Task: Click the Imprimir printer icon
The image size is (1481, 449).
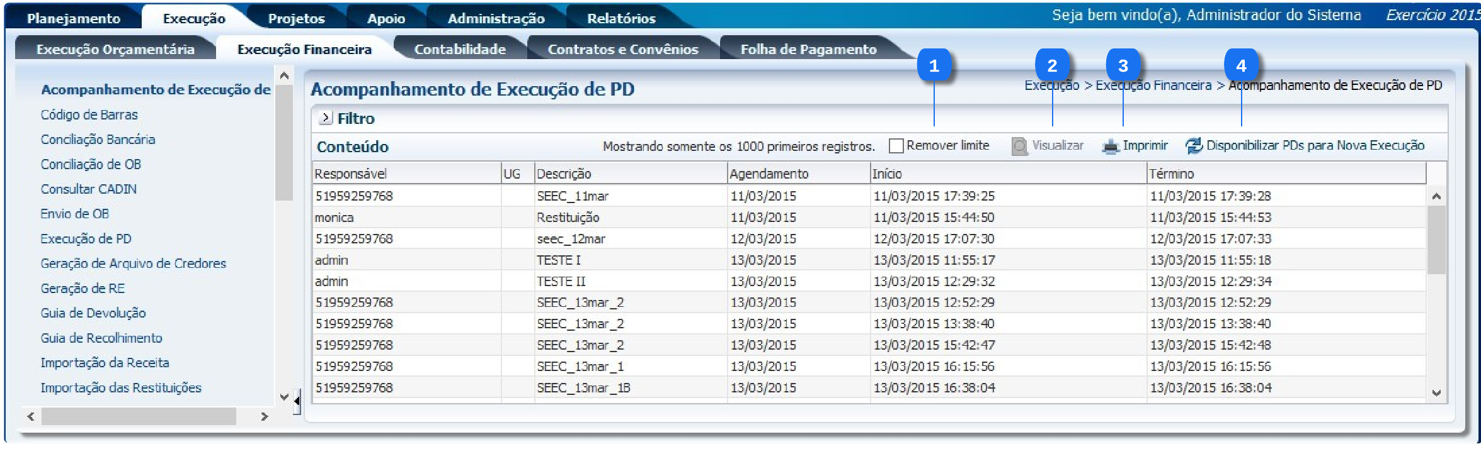Action: (x=1110, y=147)
